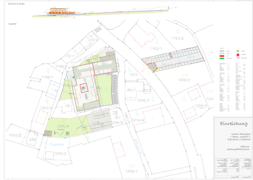
Task: Select parcel label .85/2
Action: click(x=147, y=90)
